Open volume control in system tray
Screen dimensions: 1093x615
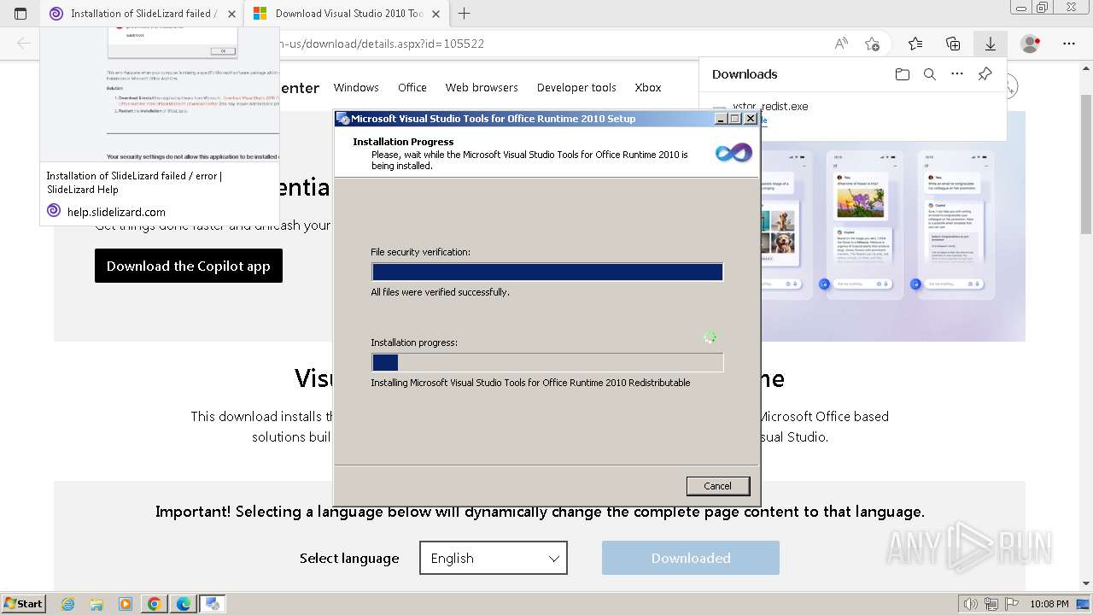971,604
